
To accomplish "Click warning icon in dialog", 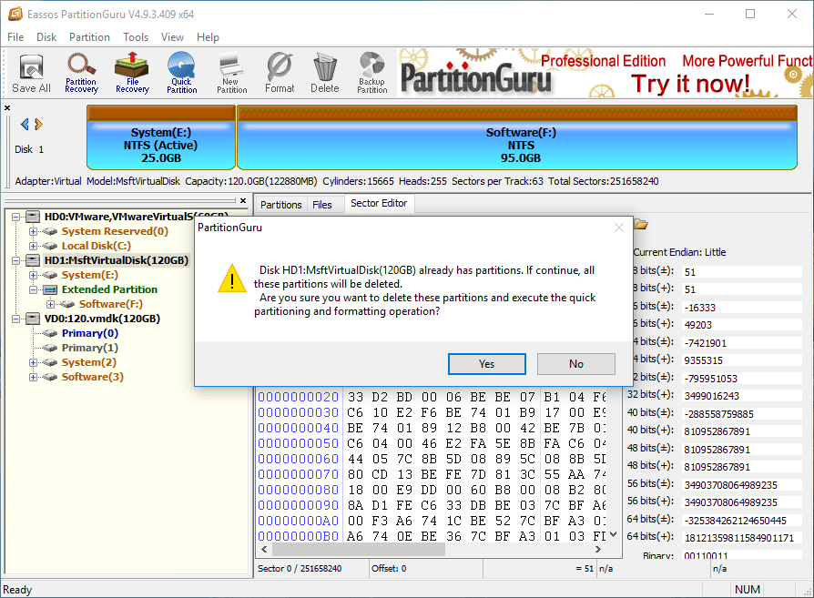I will click(232, 279).
